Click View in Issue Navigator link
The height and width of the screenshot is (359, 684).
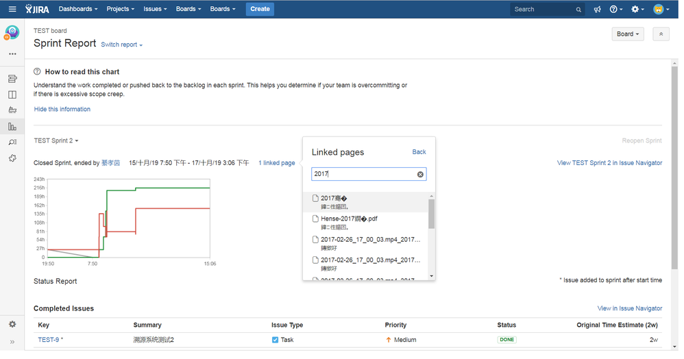629,308
